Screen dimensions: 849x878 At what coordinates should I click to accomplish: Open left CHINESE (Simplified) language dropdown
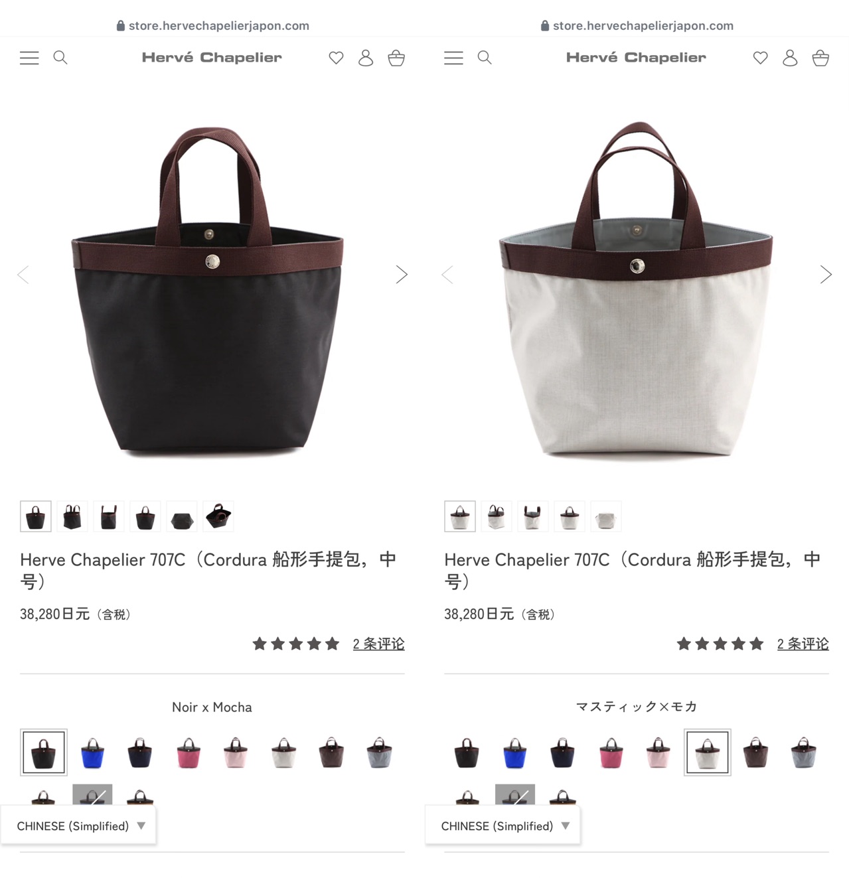(x=78, y=826)
